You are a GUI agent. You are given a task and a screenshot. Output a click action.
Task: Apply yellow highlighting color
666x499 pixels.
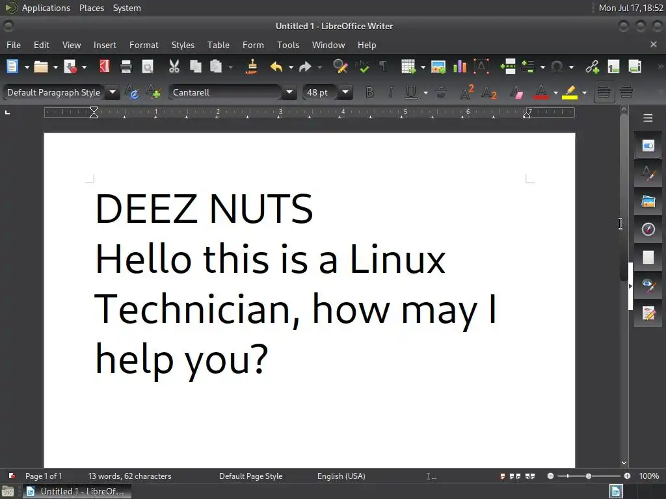570,92
